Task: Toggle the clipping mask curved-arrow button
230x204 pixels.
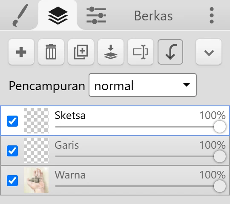Action: [x=170, y=52]
